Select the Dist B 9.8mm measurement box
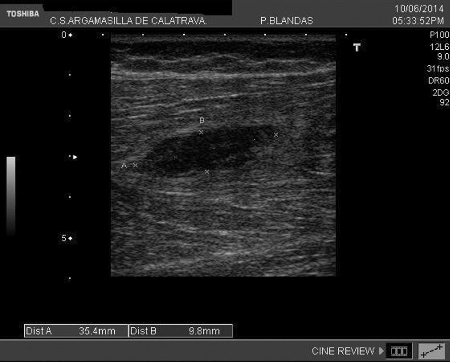The height and width of the screenshot is (362, 450). coord(181,331)
